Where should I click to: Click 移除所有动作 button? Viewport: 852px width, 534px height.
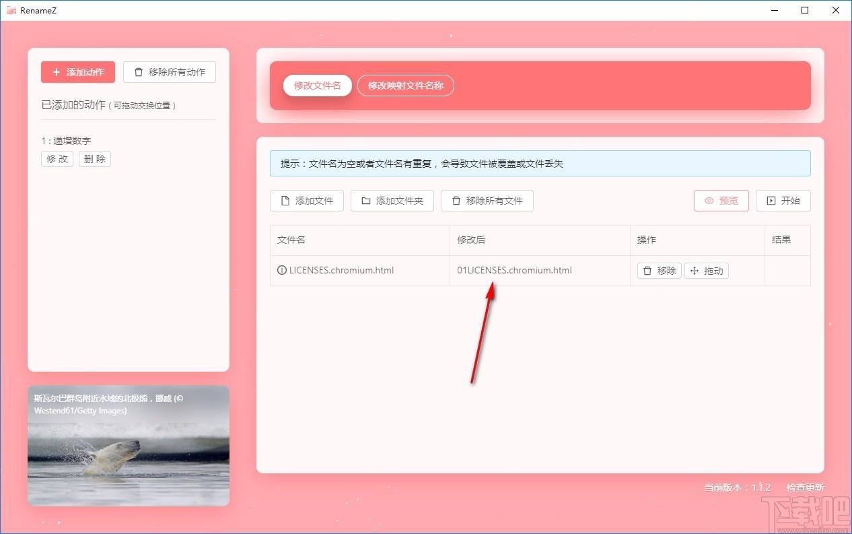[x=170, y=72]
